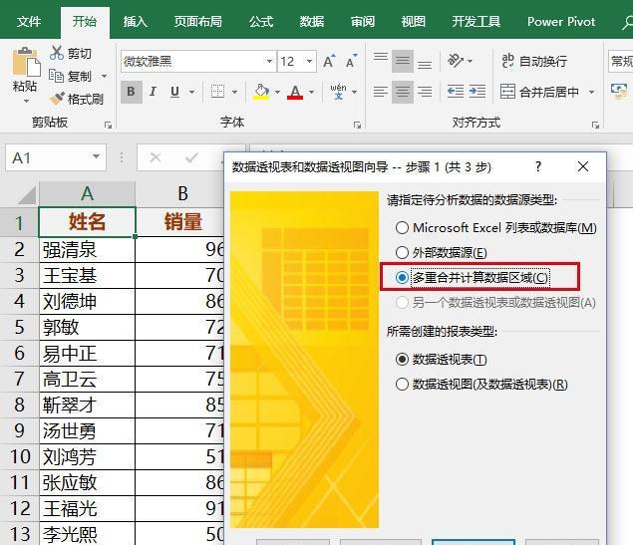Screen dimensions: 633x545
Task: Expand the font color options arrow
Action: pyautogui.click(x=311, y=92)
